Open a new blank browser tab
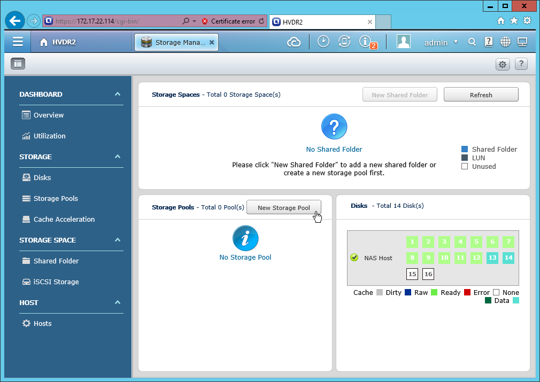Image resolution: width=540 pixels, height=382 pixels. coord(383,22)
